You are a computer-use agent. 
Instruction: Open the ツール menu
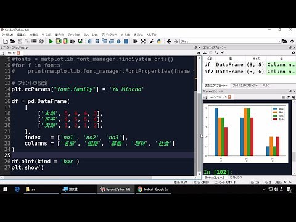pyautogui.click(x=125, y=35)
